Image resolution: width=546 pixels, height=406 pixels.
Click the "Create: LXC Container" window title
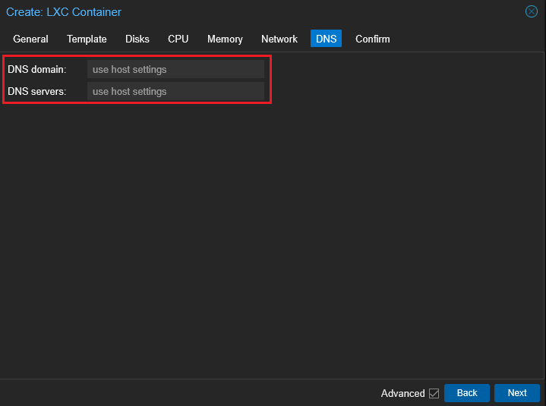coord(64,12)
